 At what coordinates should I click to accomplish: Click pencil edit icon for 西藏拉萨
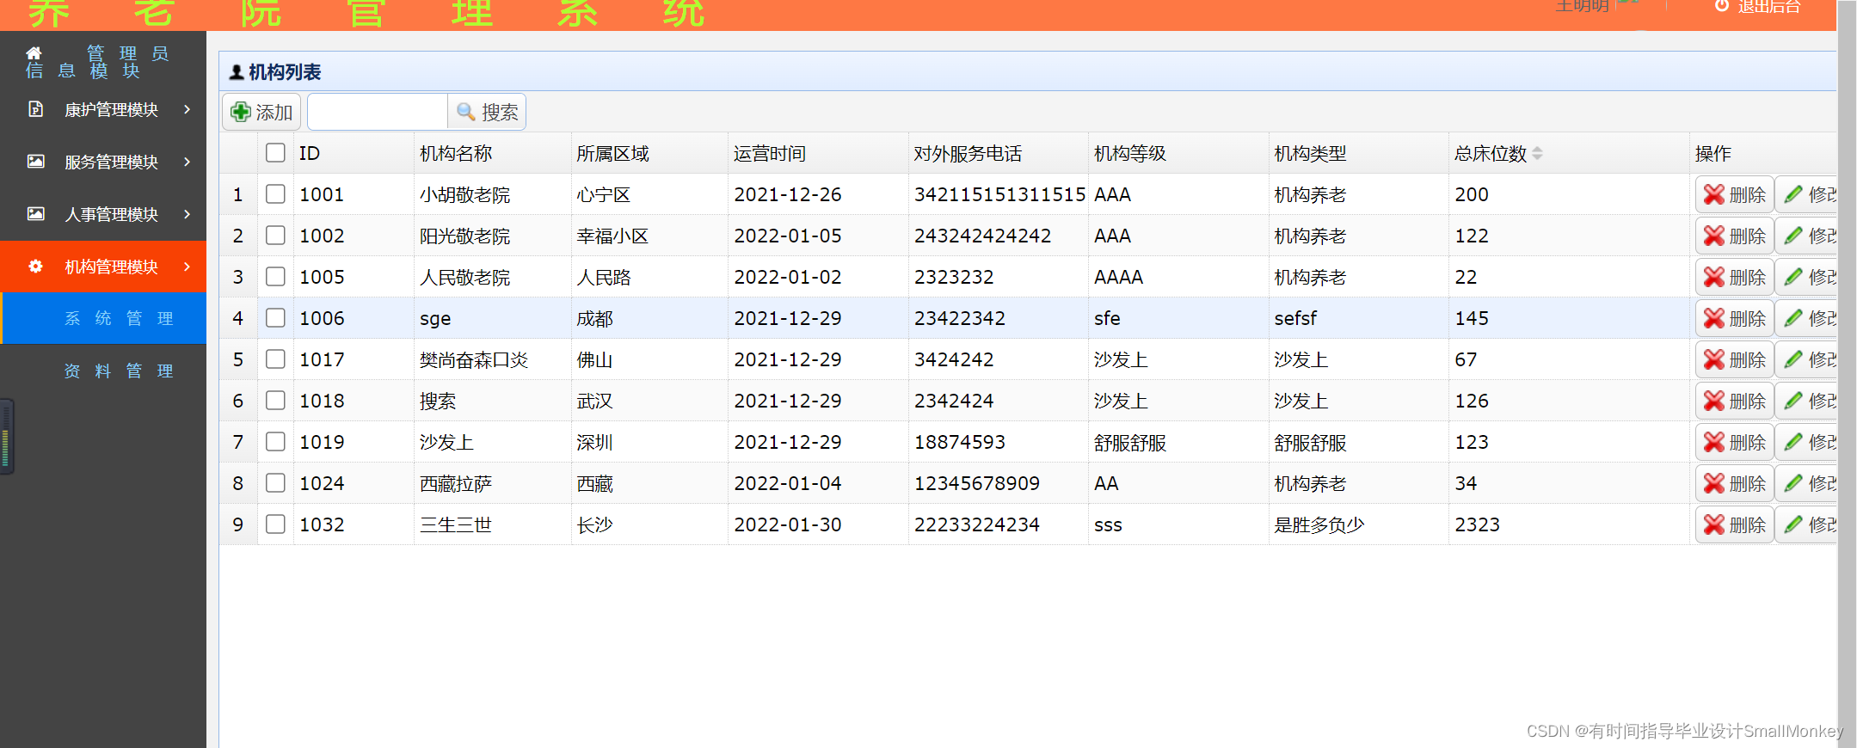click(x=1793, y=483)
